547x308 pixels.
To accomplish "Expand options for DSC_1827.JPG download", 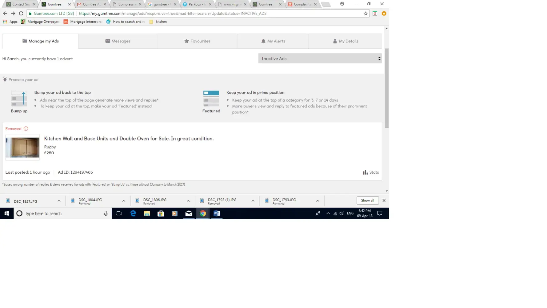I will [x=59, y=201].
